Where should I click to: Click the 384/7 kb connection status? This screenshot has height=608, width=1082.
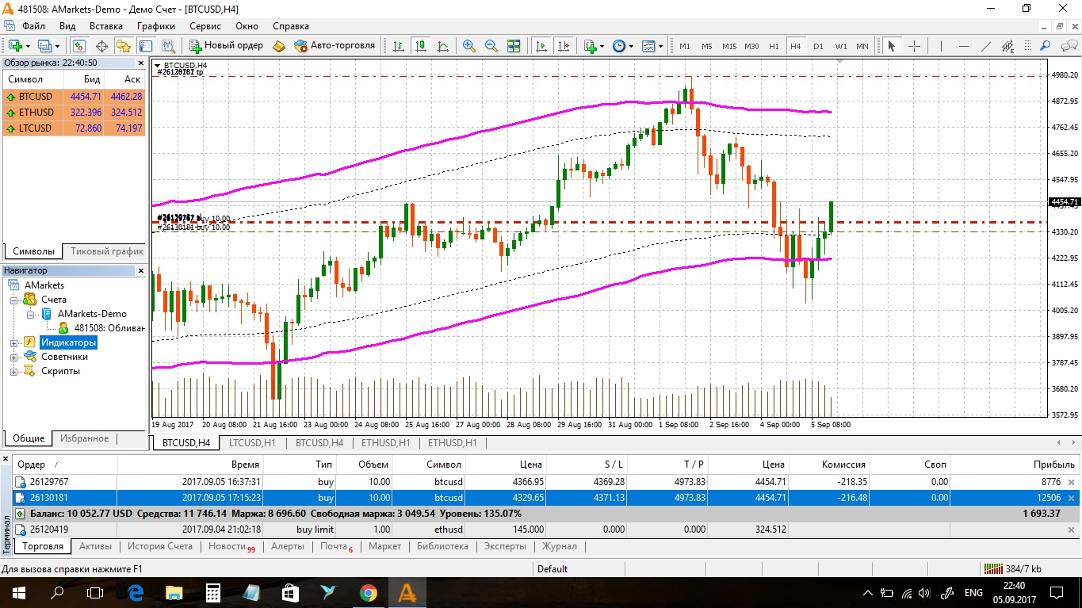(1013, 568)
